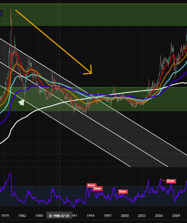Click the leftmost Bear label near 1994

[x=91, y=185]
